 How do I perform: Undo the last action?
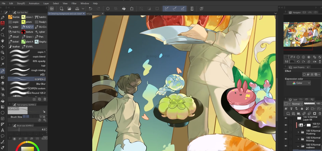(90, 8)
